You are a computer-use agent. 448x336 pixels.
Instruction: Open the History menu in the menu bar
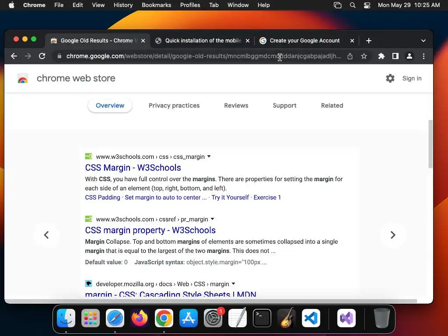click(123, 5)
